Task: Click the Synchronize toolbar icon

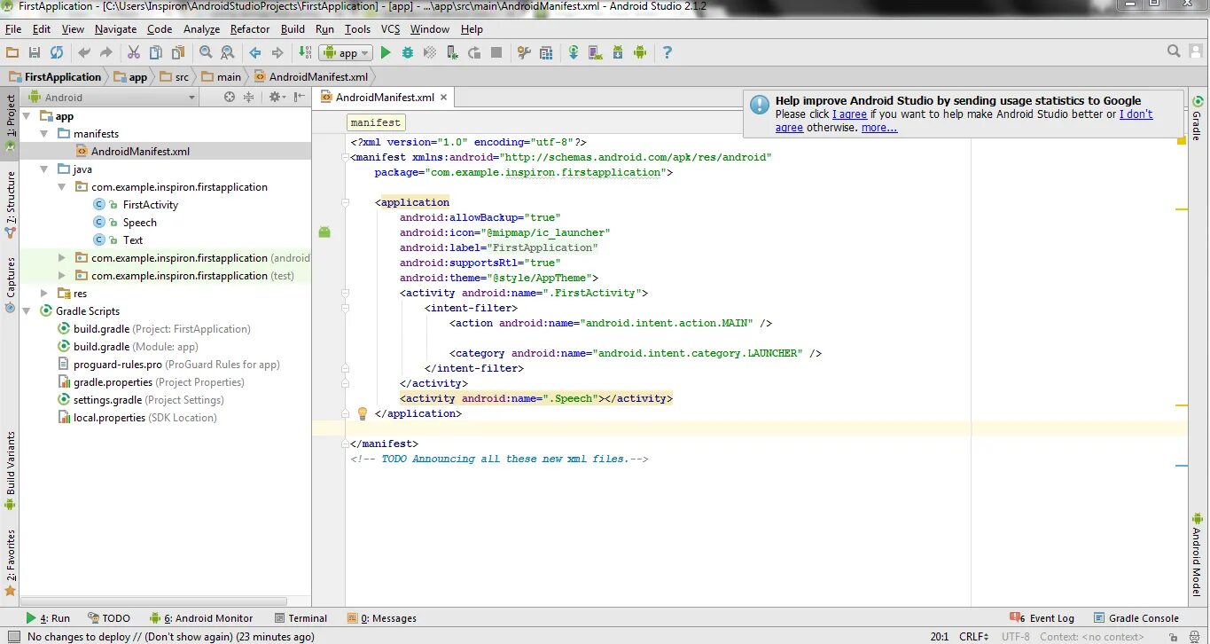Action: click(x=57, y=52)
